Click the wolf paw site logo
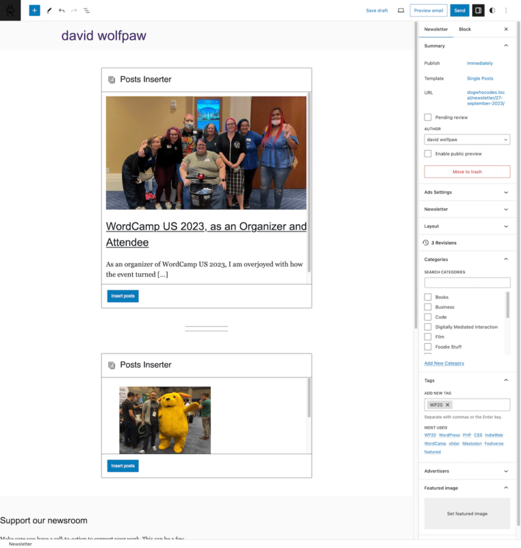This screenshot has width=521, height=548. [x=10, y=10]
